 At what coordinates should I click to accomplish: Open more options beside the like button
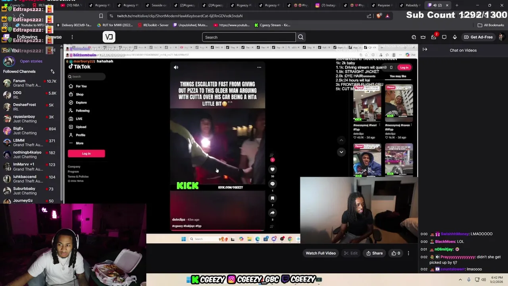(408, 253)
